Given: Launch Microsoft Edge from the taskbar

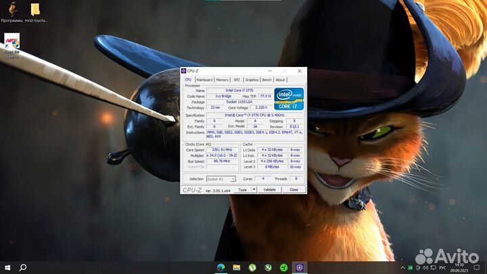Looking at the screenshot, I should 221,267.
